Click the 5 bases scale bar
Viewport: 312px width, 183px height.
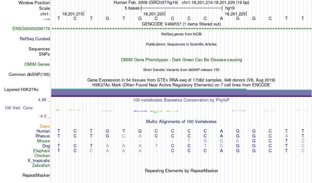(182, 8)
